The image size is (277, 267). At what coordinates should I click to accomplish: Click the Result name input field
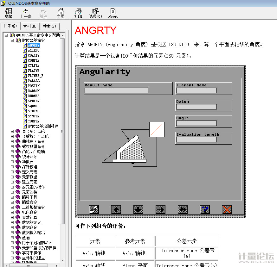point(116,90)
